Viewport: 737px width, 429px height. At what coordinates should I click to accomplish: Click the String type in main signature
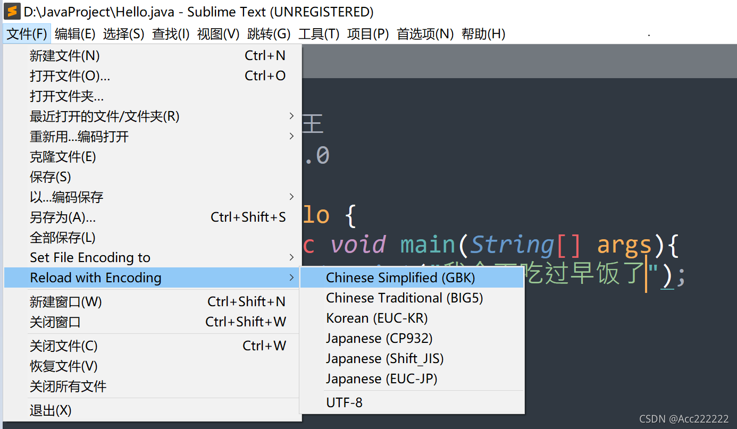pos(513,245)
